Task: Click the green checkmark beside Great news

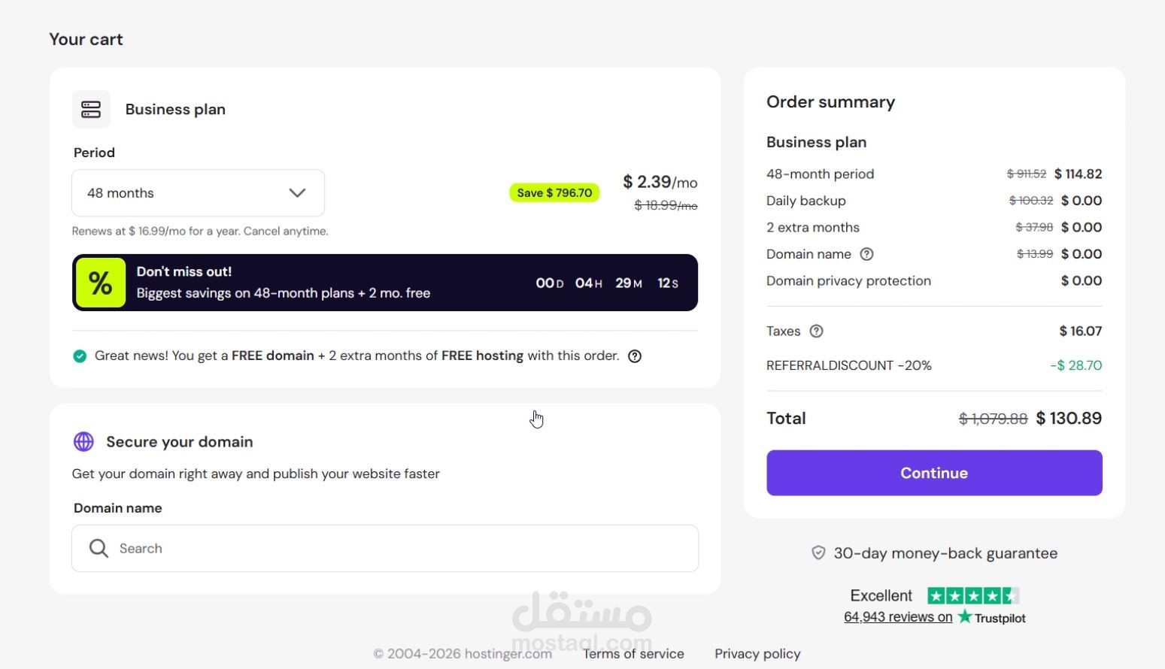Action: pos(80,356)
